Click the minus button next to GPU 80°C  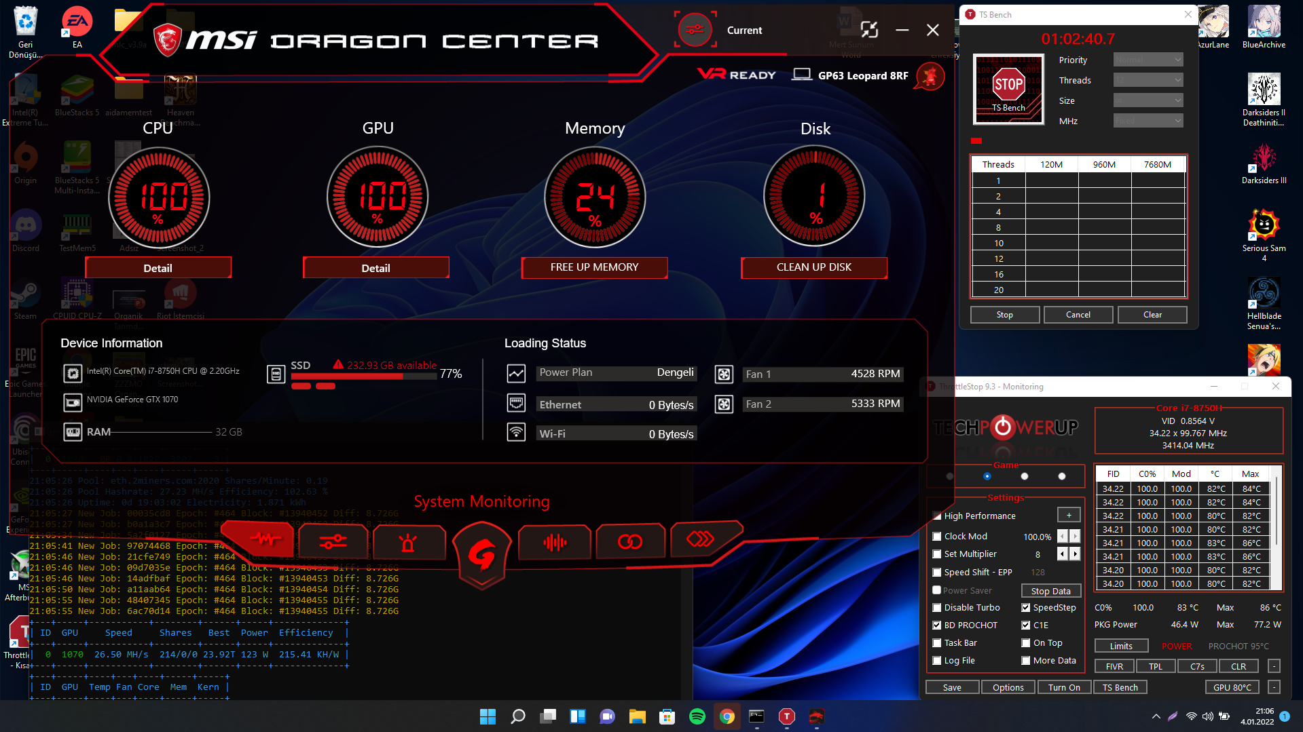point(1274,687)
